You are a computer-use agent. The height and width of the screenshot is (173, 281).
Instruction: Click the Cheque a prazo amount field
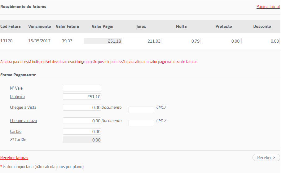click(82, 121)
